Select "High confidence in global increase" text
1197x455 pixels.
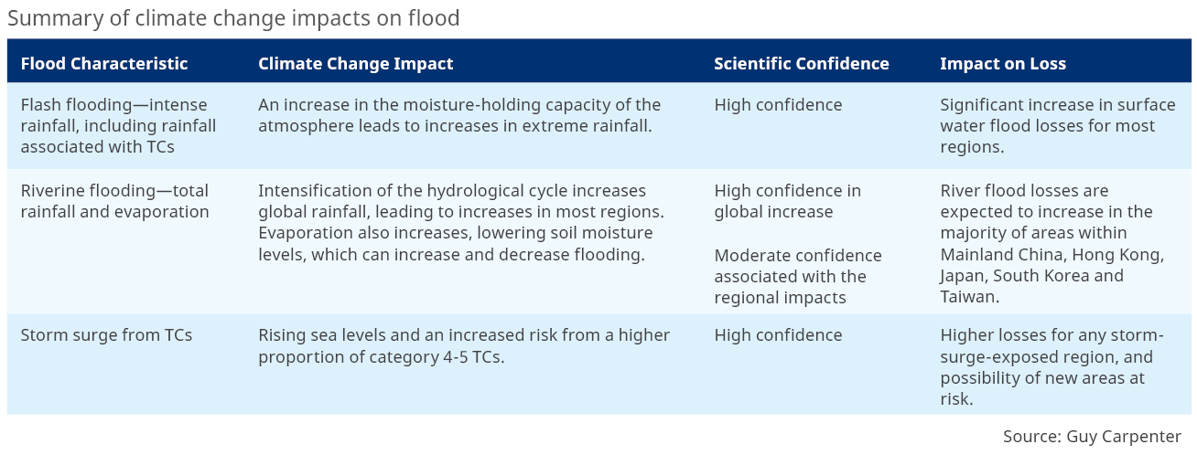pos(787,201)
